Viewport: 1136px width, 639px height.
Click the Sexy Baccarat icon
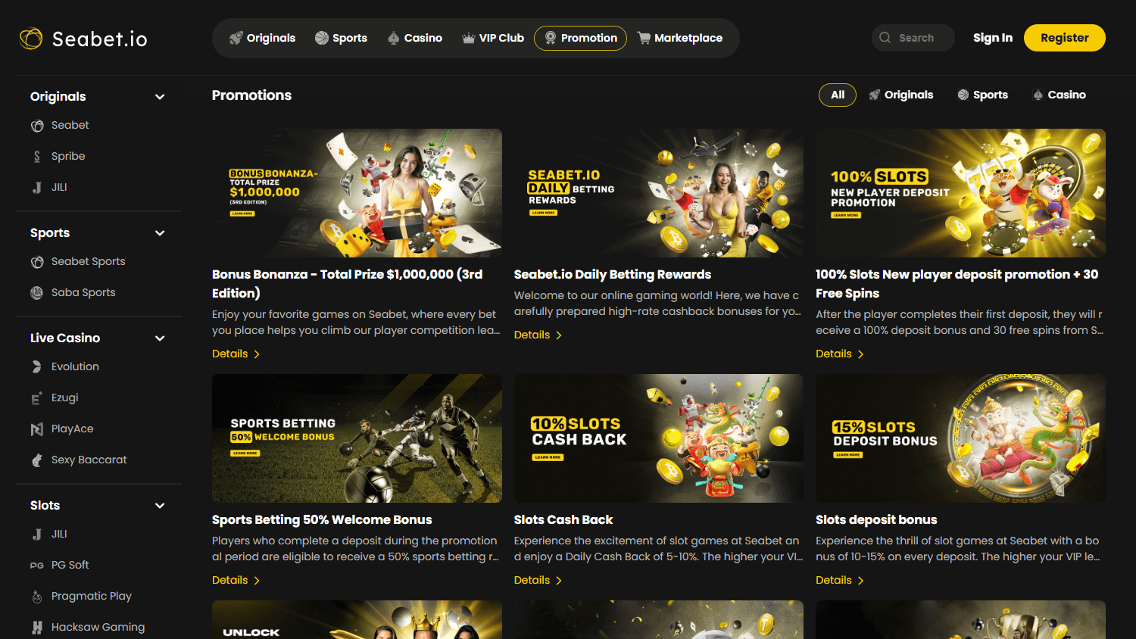click(36, 460)
